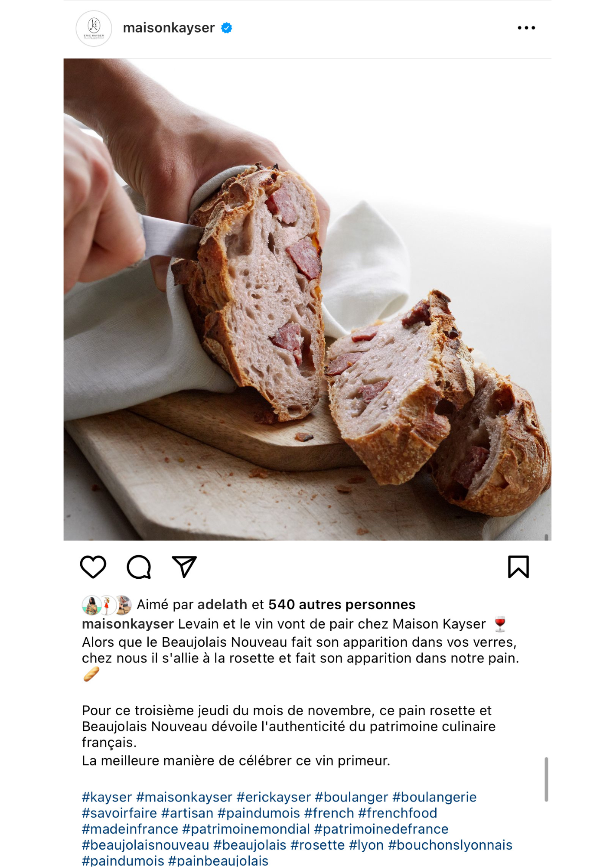Open comments with the speech bubble icon
Screen dimensions: 613x867
139,567
